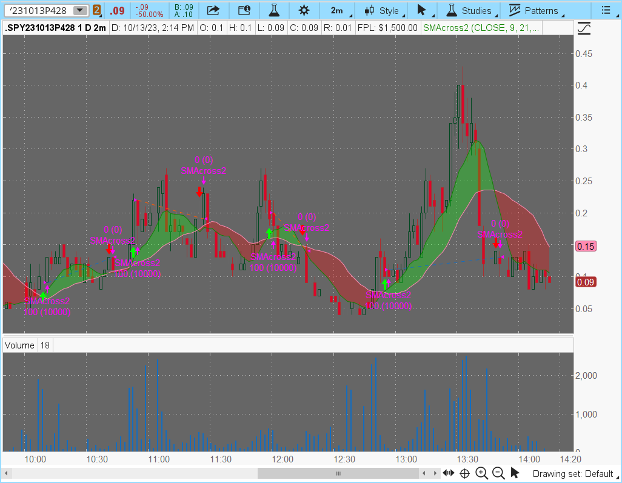
Task: Open the list menu icon at top right
Action: tap(606, 10)
